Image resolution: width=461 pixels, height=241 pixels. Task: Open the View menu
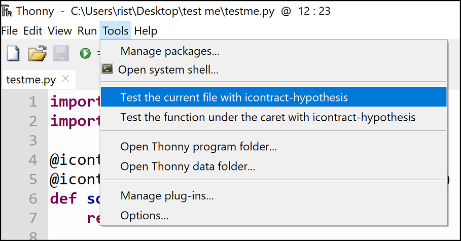point(60,30)
